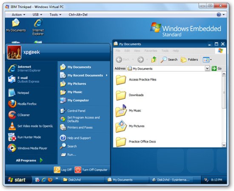This screenshot has height=191, width=234.
Task: Click the Log Off key icon
Action: [57, 170]
